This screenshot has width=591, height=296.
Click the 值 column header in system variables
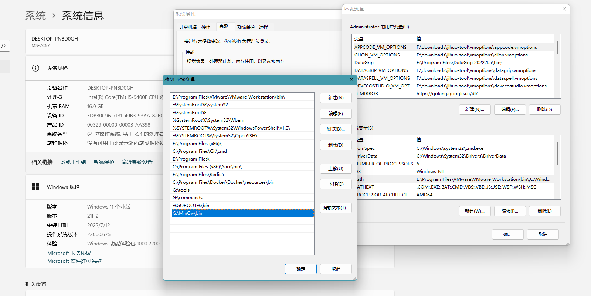(484, 140)
